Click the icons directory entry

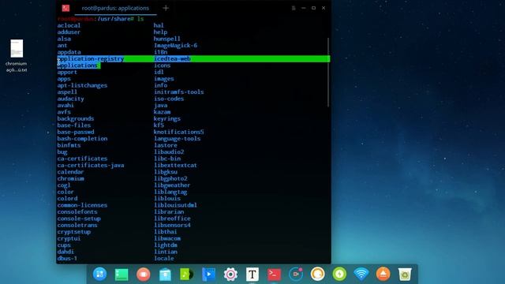(x=162, y=65)
